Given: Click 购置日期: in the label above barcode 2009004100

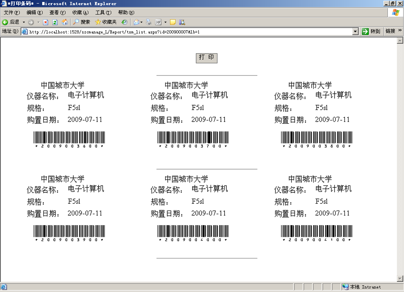Looking at the screenshot, I should click(290, 214).
